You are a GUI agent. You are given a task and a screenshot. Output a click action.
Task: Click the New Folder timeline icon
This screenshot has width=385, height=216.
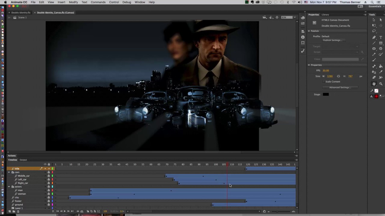[x=14, y=211]
